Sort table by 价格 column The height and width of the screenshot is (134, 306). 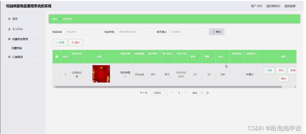coord(197,56)
